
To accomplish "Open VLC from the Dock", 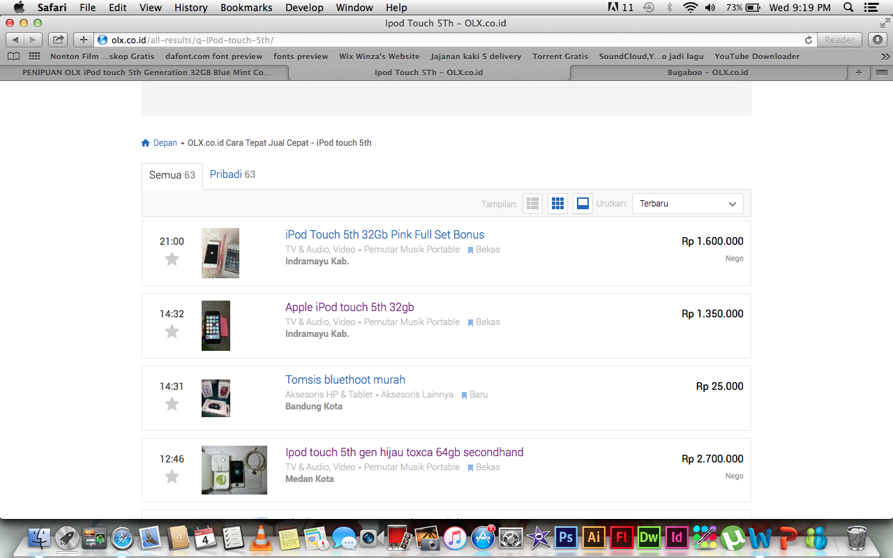I will pyautogui.click(x=262, y=538).
